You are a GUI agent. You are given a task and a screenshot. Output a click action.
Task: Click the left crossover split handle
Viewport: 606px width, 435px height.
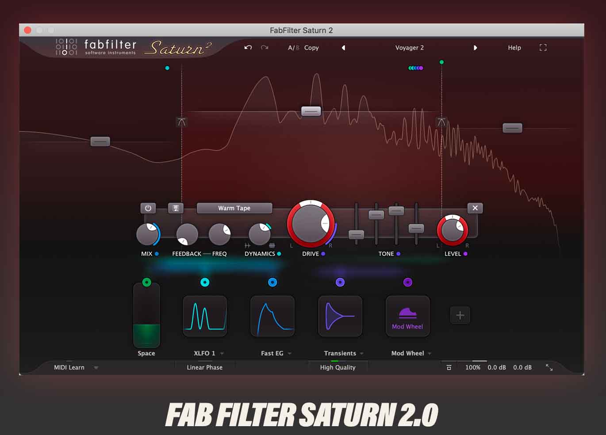[181, 122]
